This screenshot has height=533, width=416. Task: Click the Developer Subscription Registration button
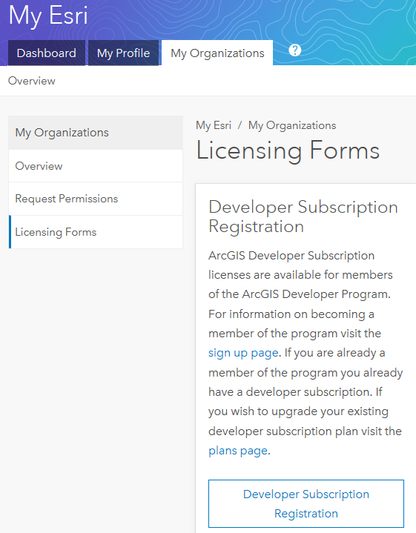click(306, 503)
